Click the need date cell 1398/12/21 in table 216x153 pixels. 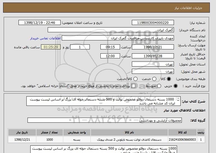tap(22, 140)
